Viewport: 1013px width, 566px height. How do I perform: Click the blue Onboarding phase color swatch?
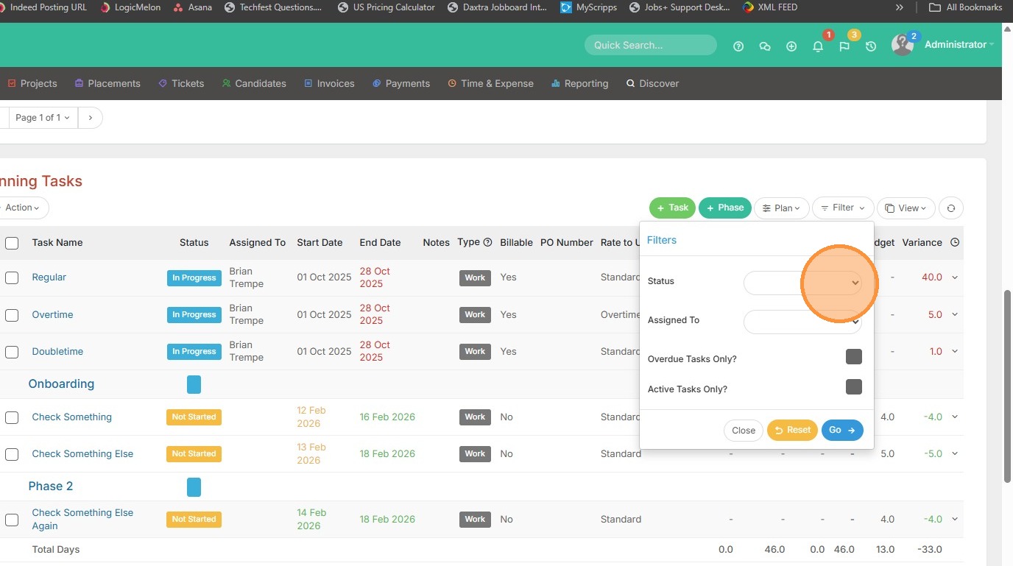[194, 384]
